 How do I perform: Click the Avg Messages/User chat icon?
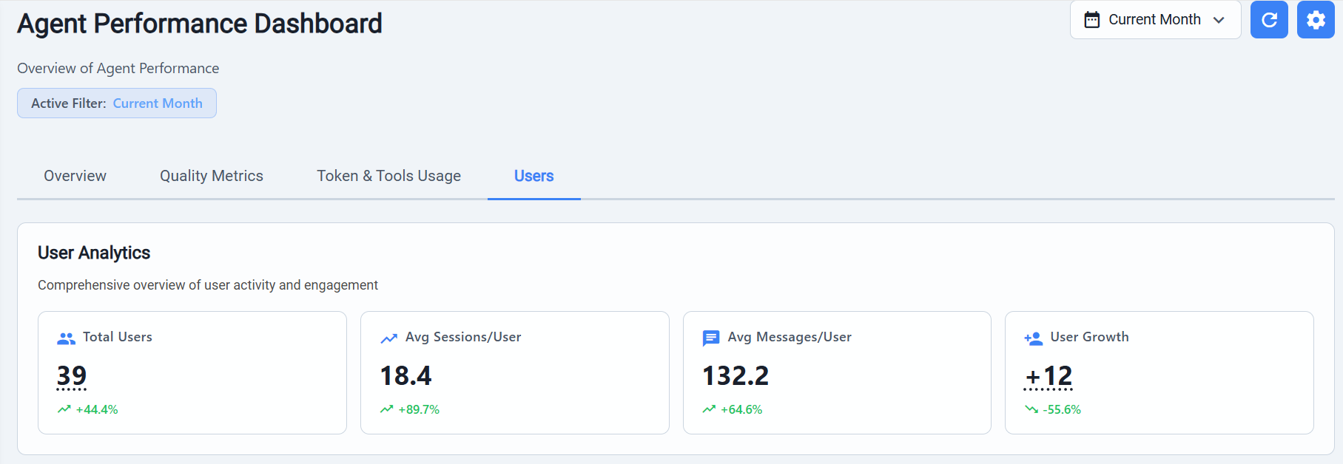pos(711,338)
